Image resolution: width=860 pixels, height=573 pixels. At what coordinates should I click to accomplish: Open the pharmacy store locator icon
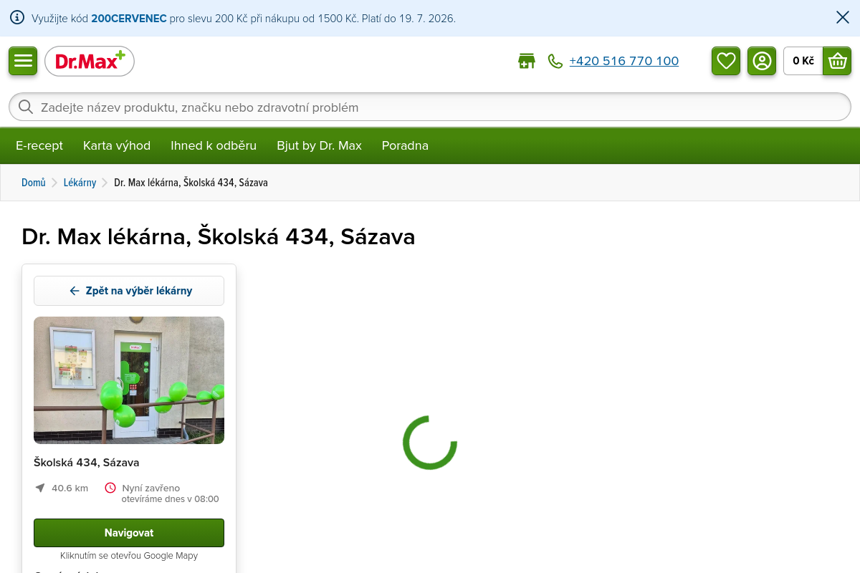pos(527,61)
